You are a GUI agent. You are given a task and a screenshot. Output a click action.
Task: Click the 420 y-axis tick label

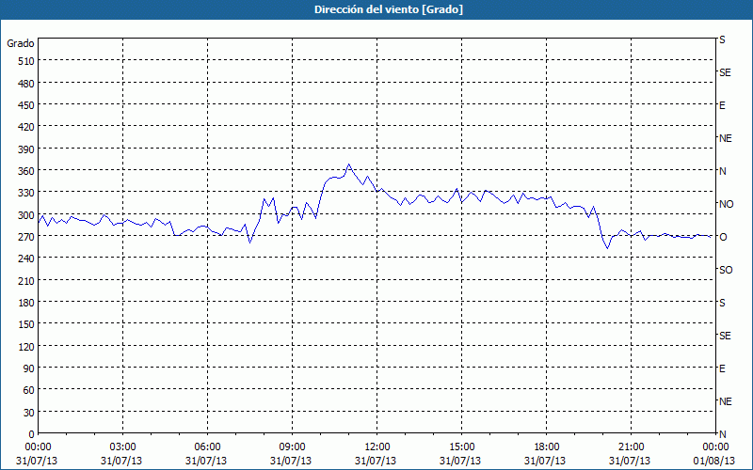(26, 127)
